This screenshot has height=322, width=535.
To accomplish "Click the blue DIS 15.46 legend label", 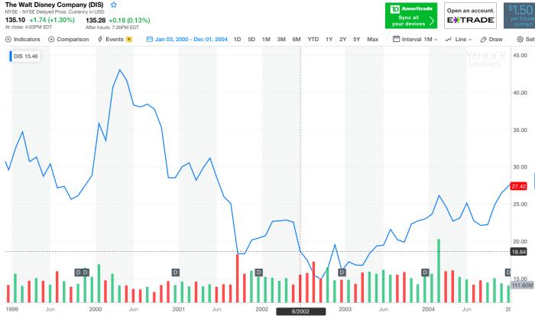I will (27, 57).
